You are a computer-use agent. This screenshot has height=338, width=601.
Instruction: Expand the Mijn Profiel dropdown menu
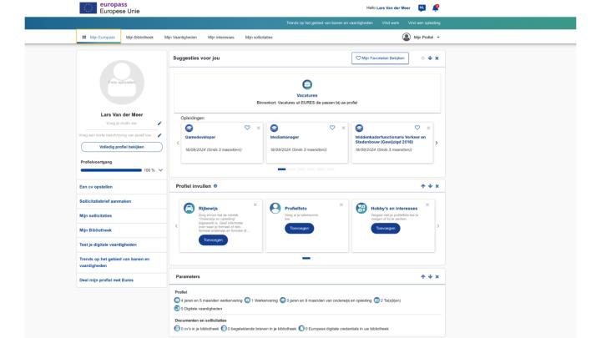[438, 37]
